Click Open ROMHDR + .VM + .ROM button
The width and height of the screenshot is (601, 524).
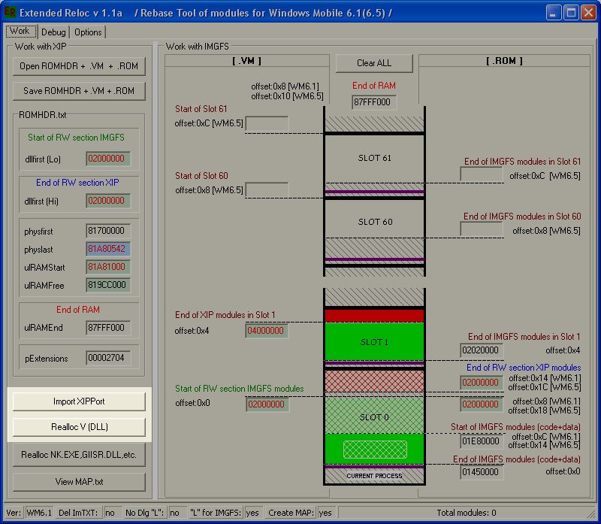79,66
